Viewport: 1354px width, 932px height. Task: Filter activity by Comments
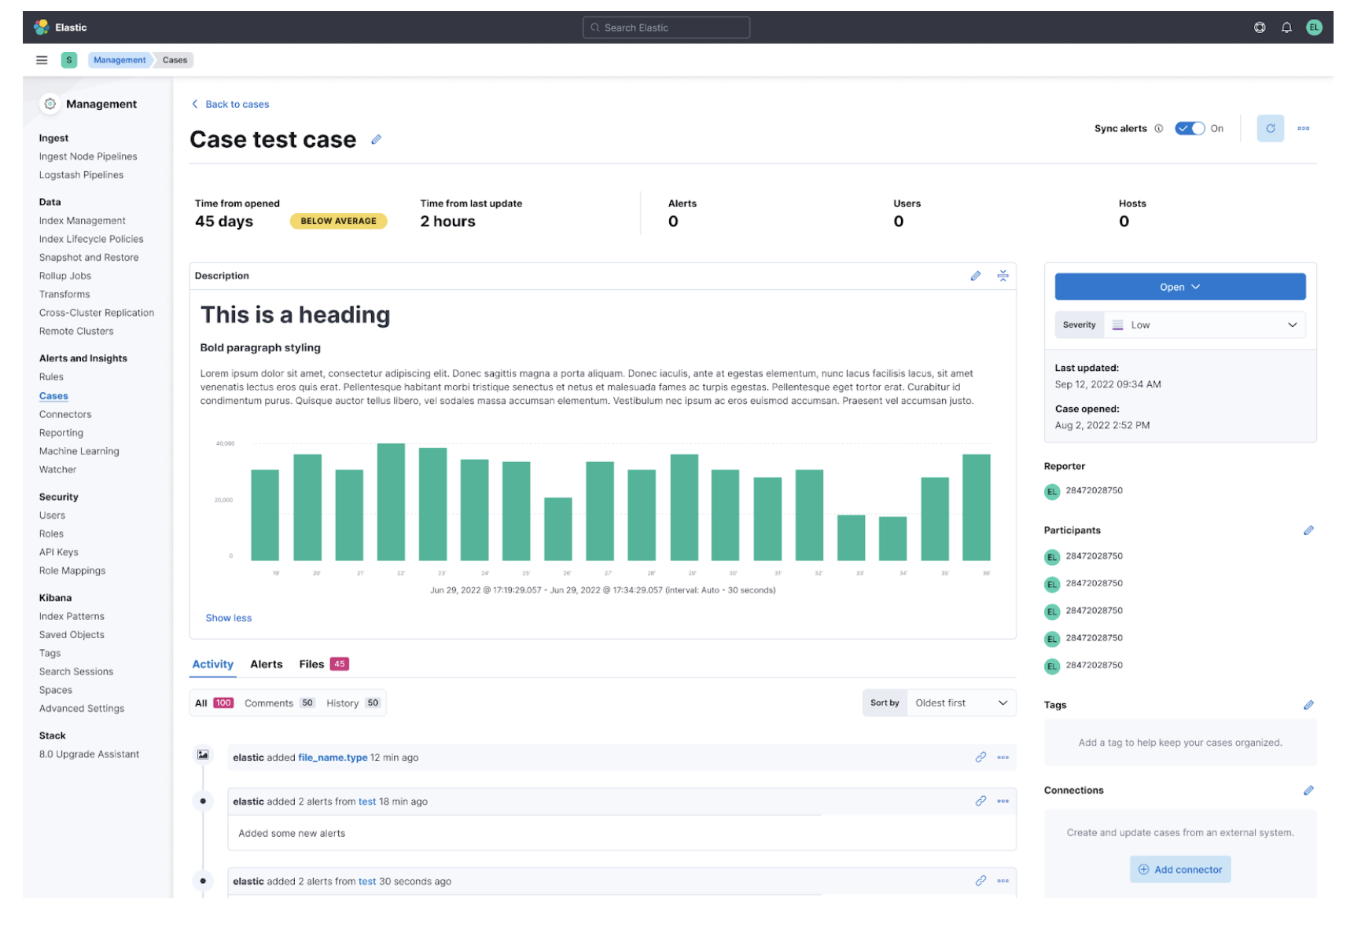coord(279,703)
